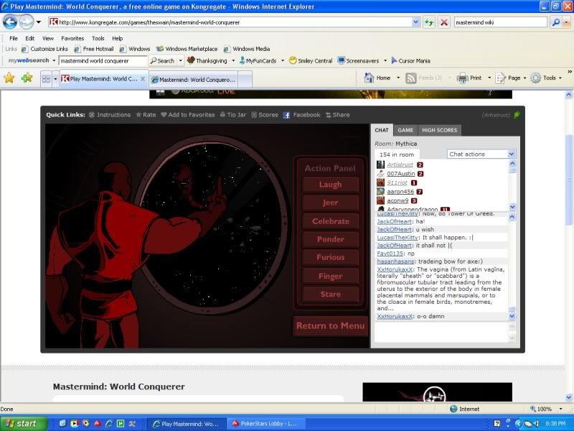Click the MyFunCards toolbar icon
The height and width of the screenshot is (431, 574).
(x=242, y=60)
